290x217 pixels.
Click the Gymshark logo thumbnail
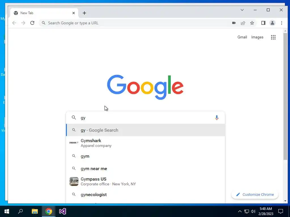(x=74, y=143)
